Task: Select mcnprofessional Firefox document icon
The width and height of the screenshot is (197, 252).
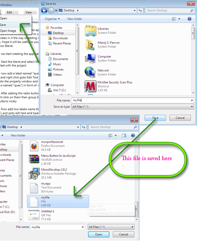Action: coord(34,146)
